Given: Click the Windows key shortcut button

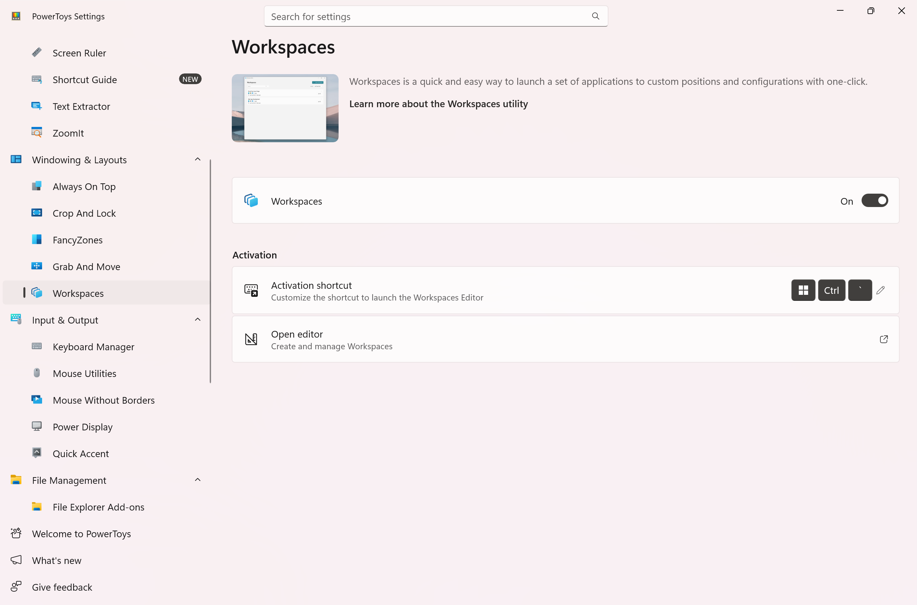Looking at the screenshot, I should [x=803, y=290].
